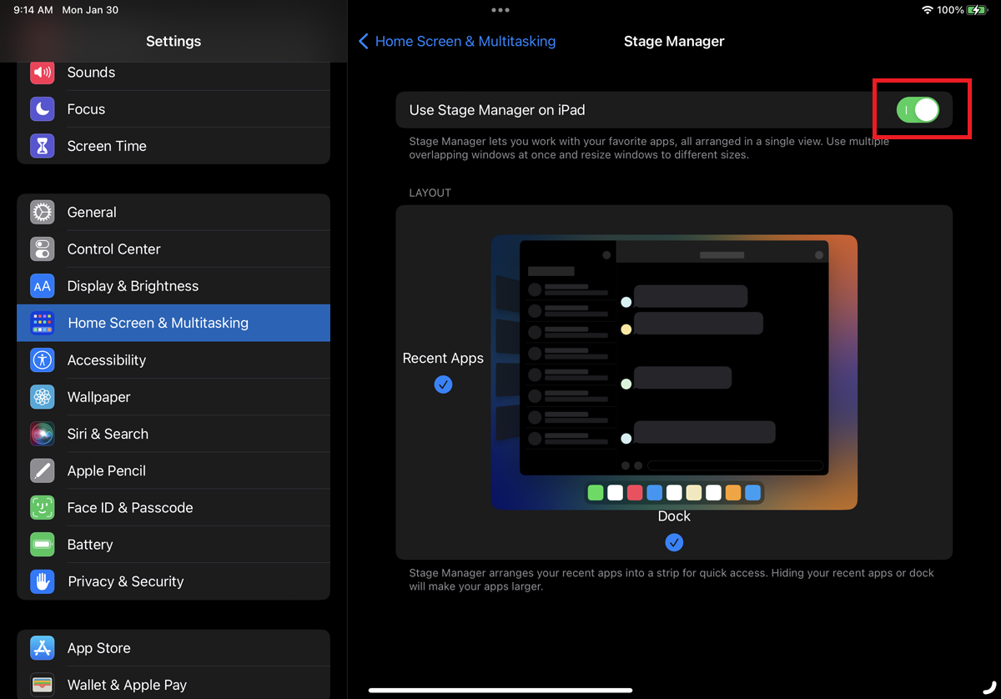Viewport: 1001px width, 699px height.
Task: Open Screen Time via hourglass icon
Action: pos(42,146)
